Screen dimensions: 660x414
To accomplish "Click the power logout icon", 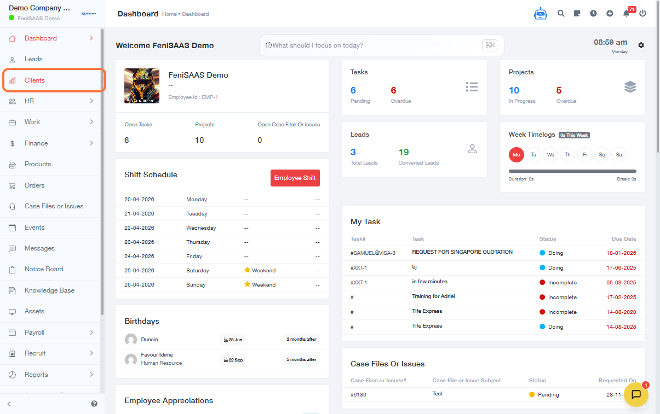I will [642, 14].
